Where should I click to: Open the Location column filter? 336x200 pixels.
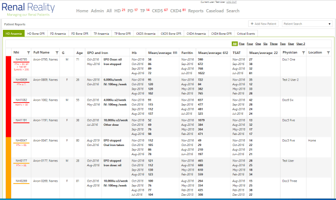click(x=328, y=52)
